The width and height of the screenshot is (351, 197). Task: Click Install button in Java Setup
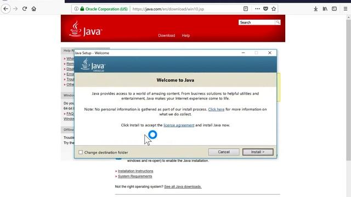pyautogui.click(x=258, y=152)
